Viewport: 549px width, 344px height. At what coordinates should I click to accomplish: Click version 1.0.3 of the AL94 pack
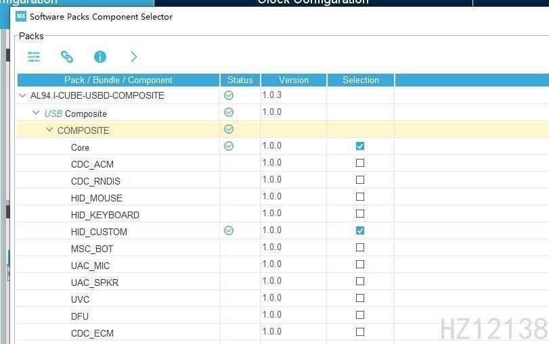pos(272,95)
